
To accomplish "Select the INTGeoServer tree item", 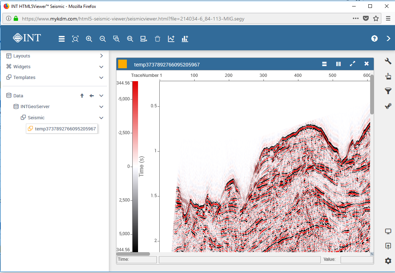I will point(35,106).
